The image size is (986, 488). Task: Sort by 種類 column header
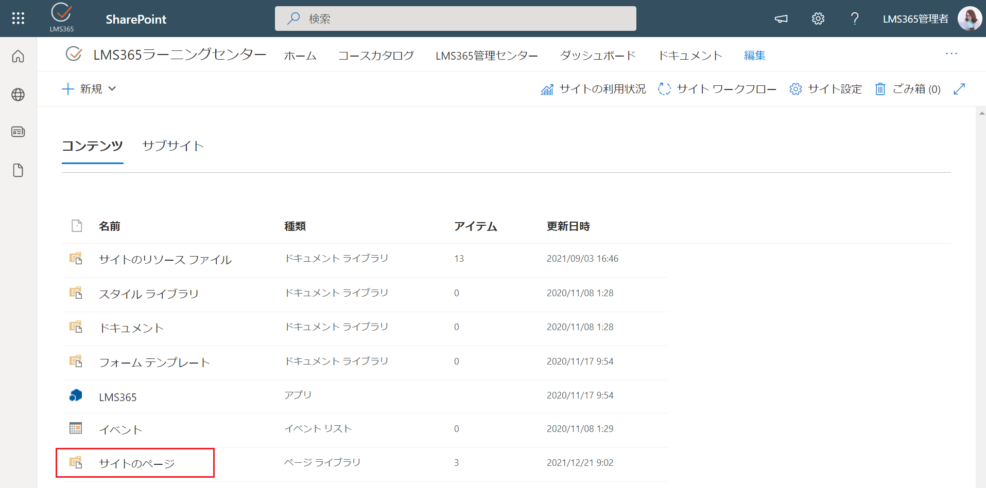coord(295,226)
